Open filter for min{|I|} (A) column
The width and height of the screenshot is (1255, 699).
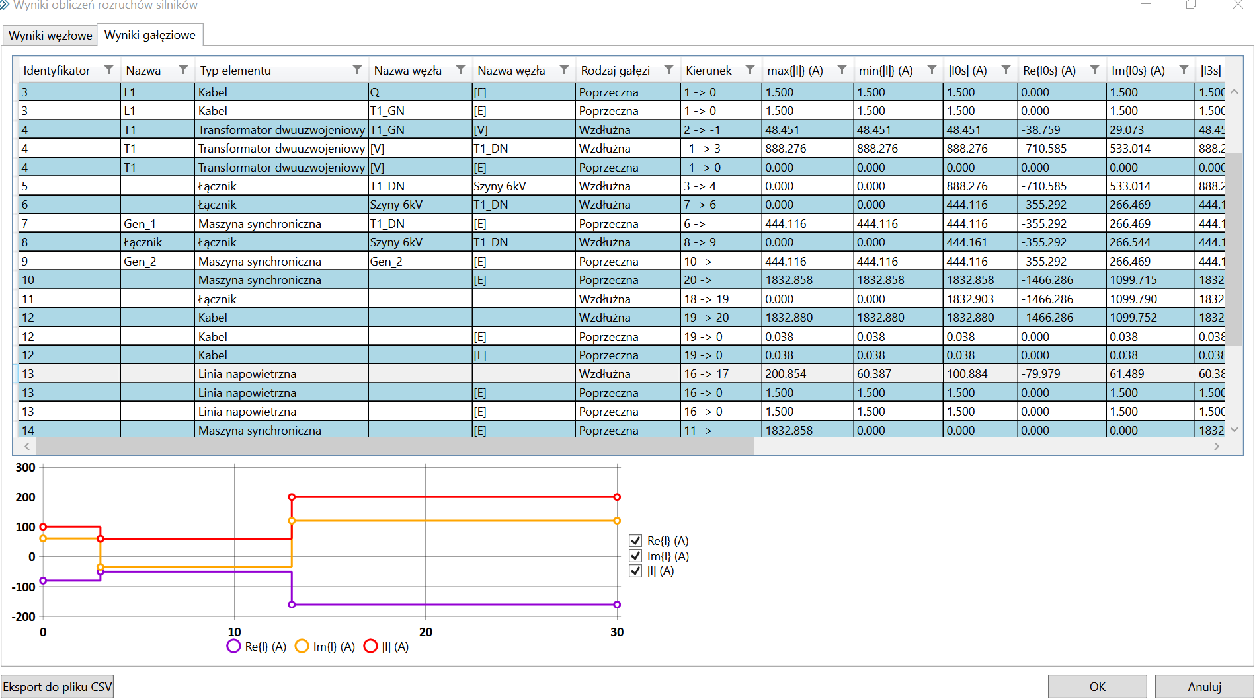(932, 70)
